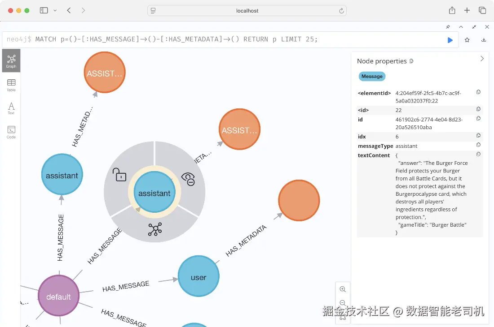Download query results with export icon
This screenshot has height=327, width=494.
pyautogui.click(x=484, y=40)
